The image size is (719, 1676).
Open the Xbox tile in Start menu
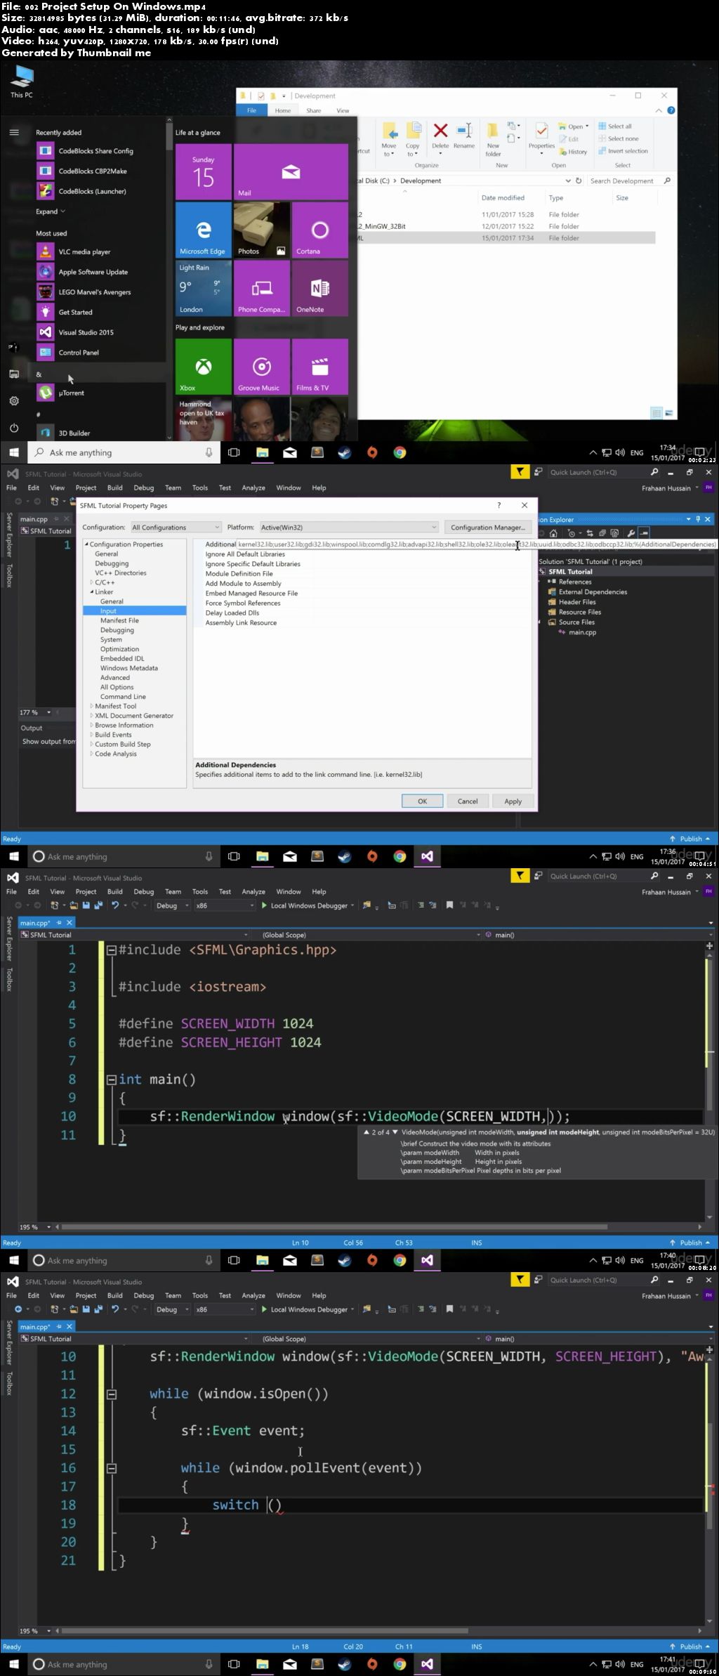(203, 366)
